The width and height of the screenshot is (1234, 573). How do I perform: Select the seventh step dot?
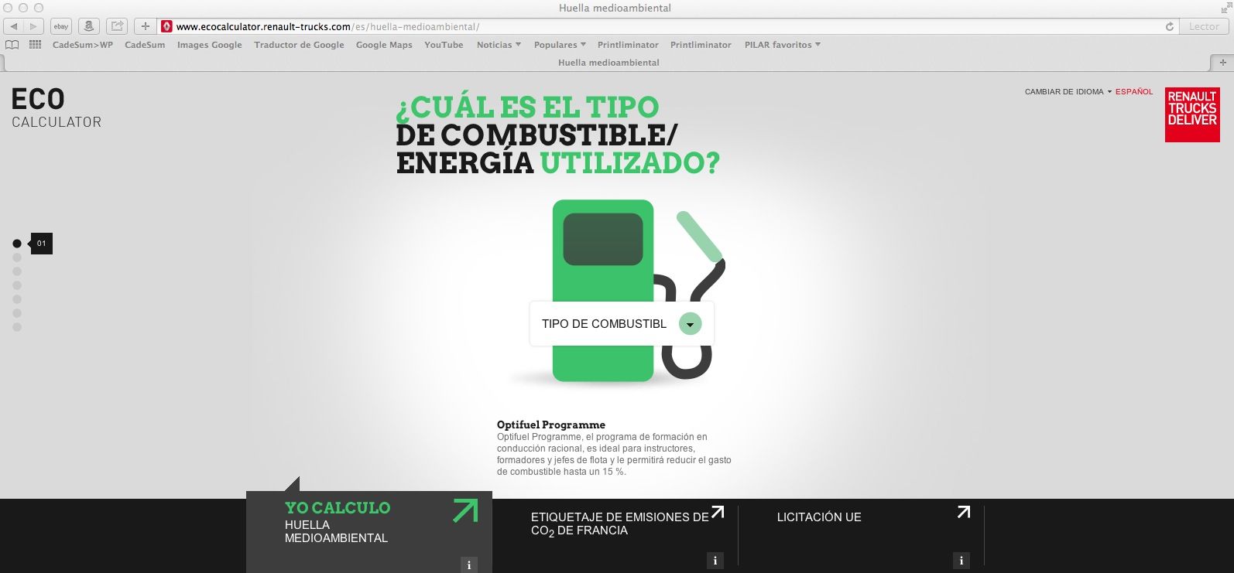[x=17, y=327]
